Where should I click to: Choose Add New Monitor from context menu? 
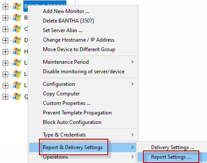66,11
